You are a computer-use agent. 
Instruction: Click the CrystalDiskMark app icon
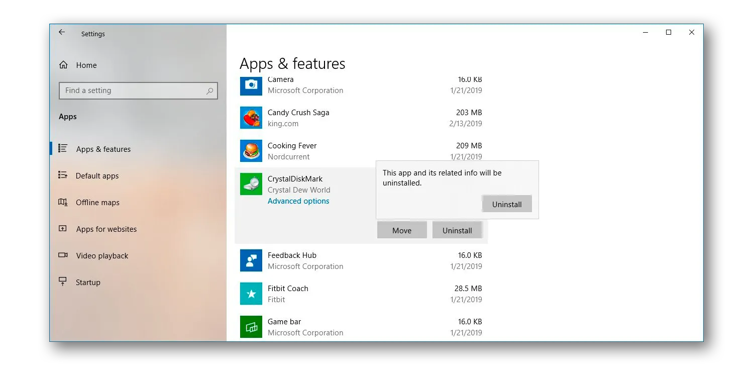(251, 184)
